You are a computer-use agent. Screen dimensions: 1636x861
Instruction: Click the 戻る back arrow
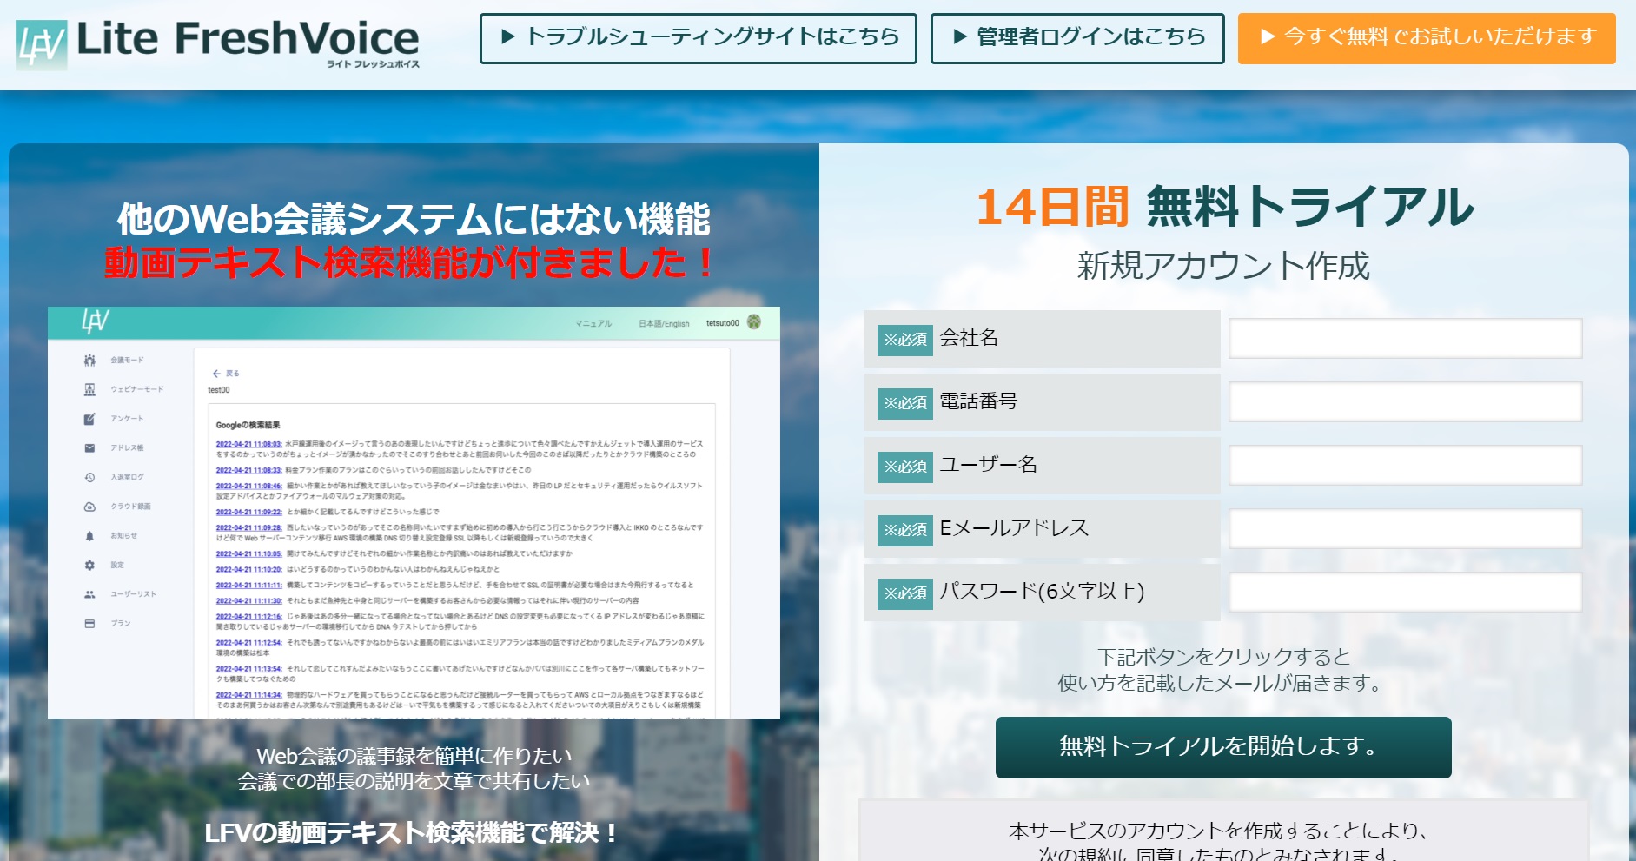217,372
